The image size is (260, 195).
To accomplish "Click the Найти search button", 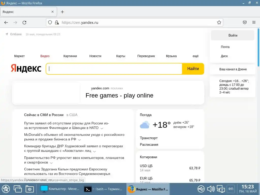I will [x=193, y=69].
